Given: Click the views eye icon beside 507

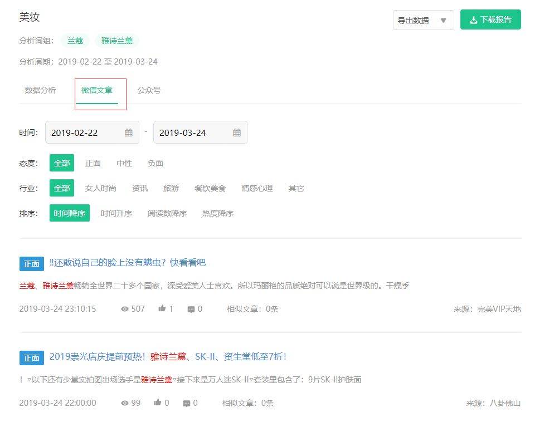Looking at the screenshot, I should pyautogui.click(x=124, y=309).
